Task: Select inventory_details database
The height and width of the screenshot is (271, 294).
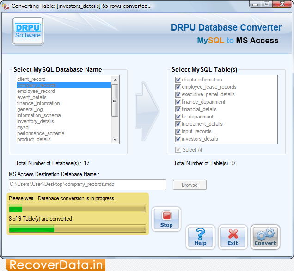Action: [64, 121]
